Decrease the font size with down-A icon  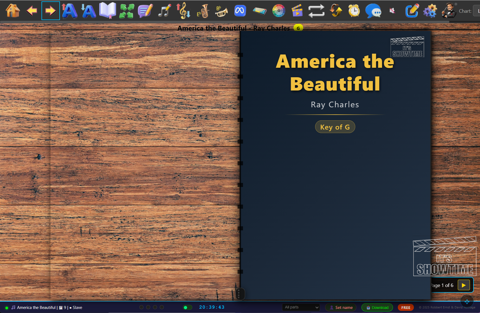point(89,11)
